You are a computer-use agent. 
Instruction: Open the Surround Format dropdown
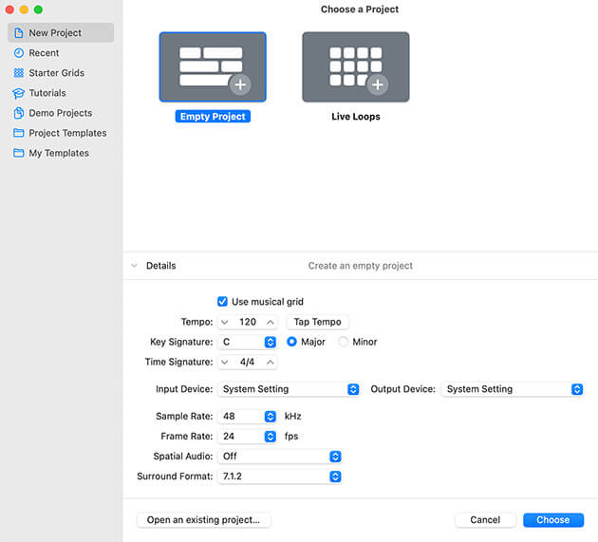click(x=280, y=476)
